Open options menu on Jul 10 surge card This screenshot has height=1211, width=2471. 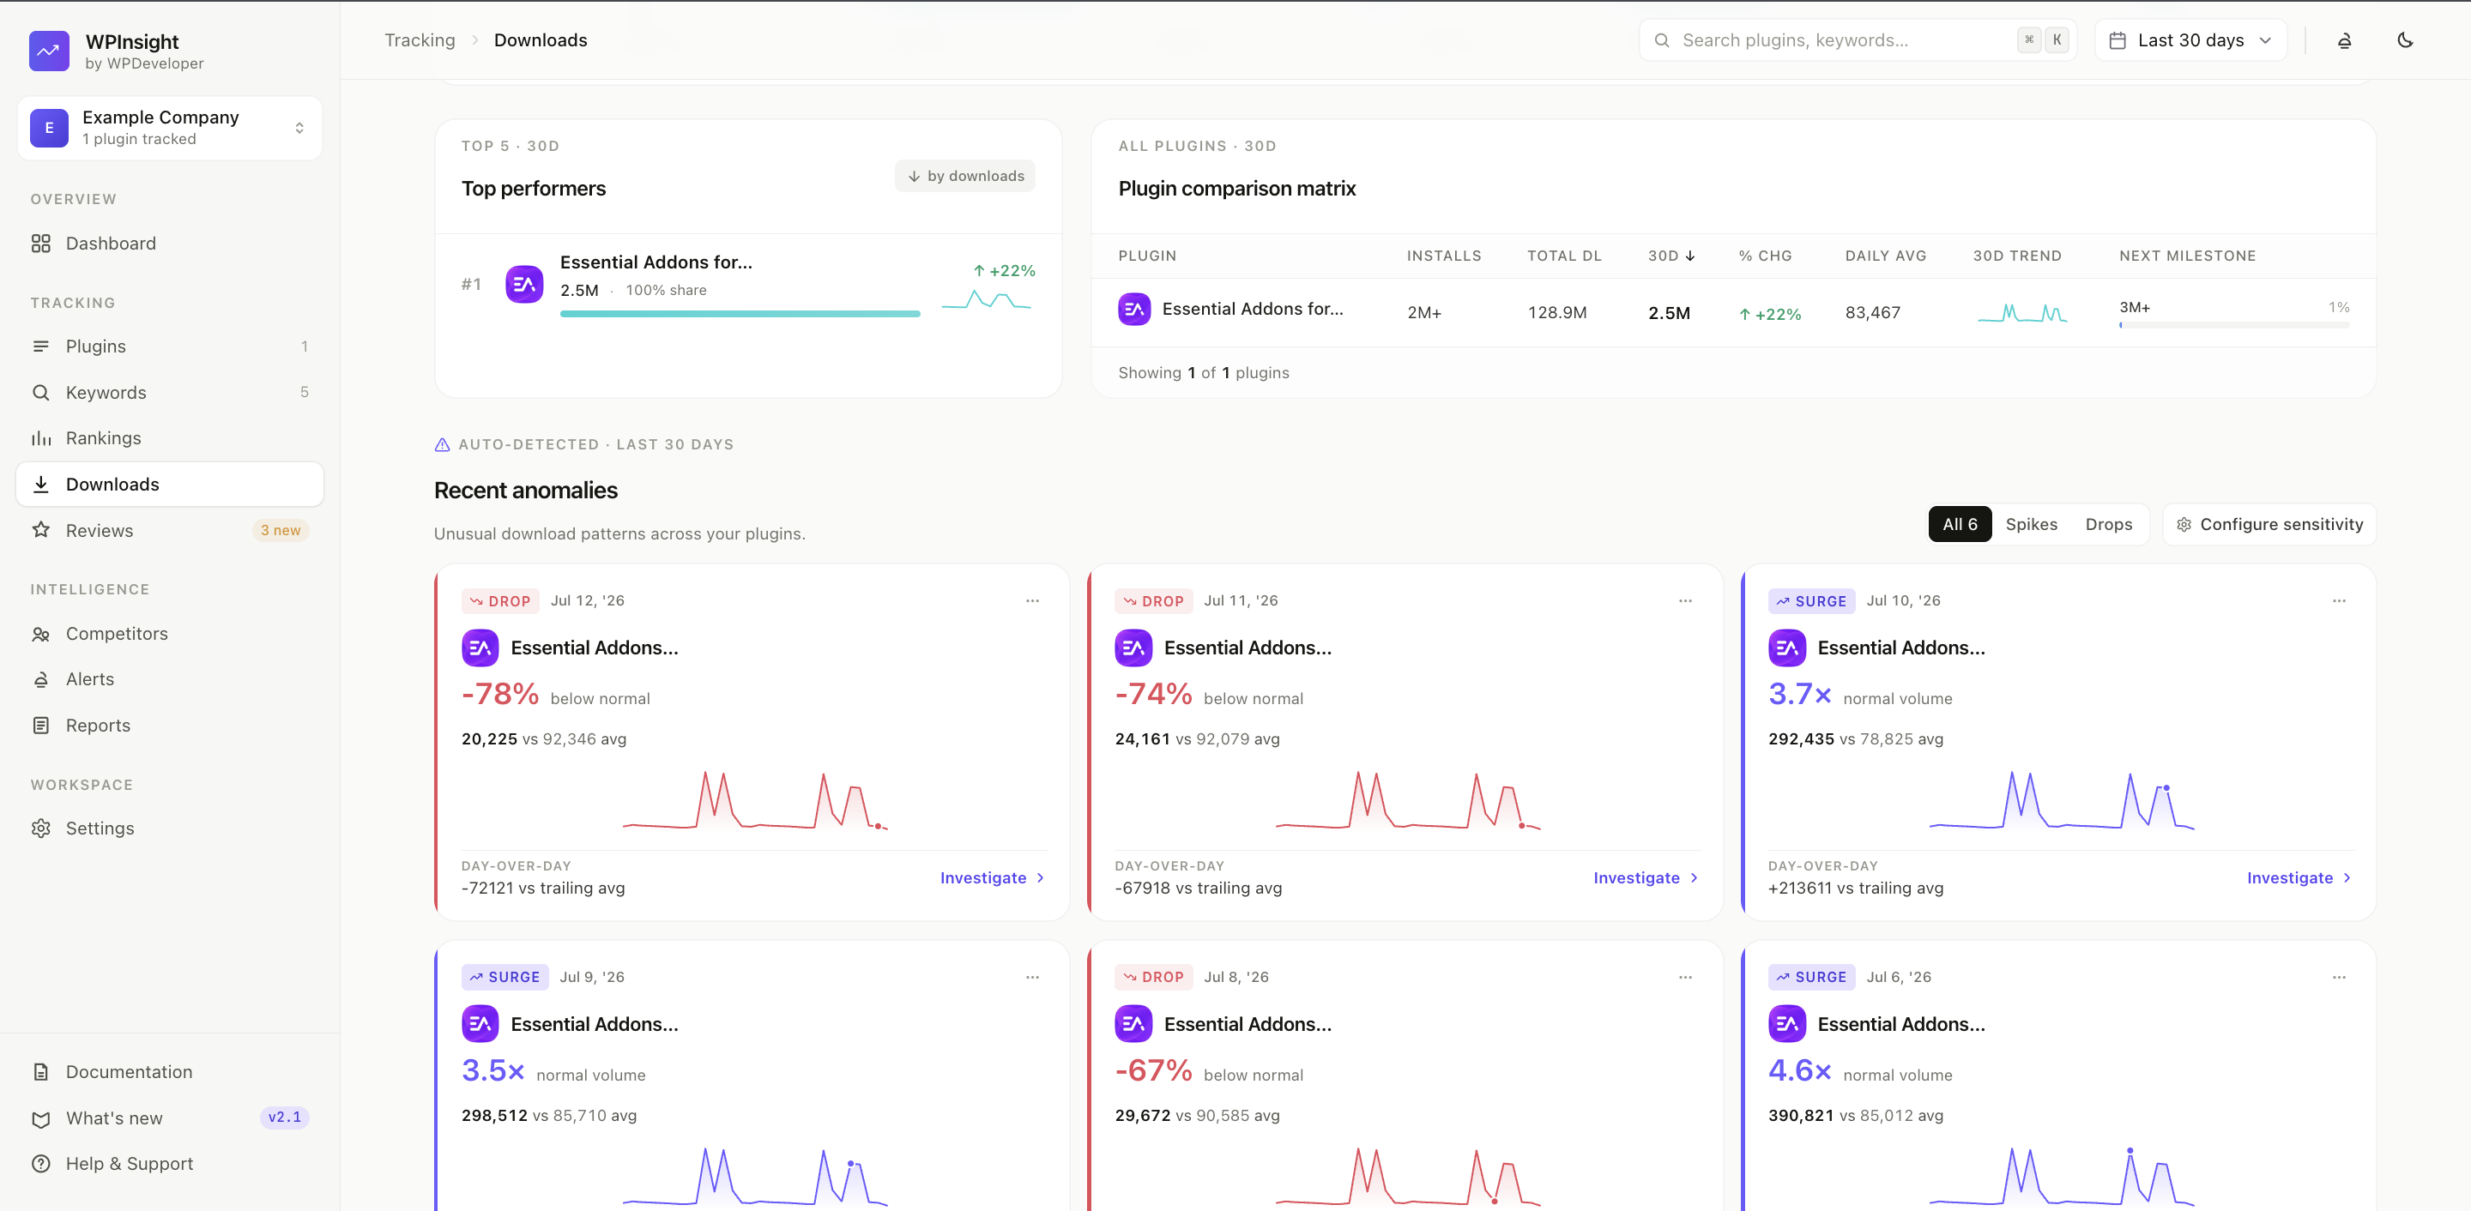(2339, 601)
